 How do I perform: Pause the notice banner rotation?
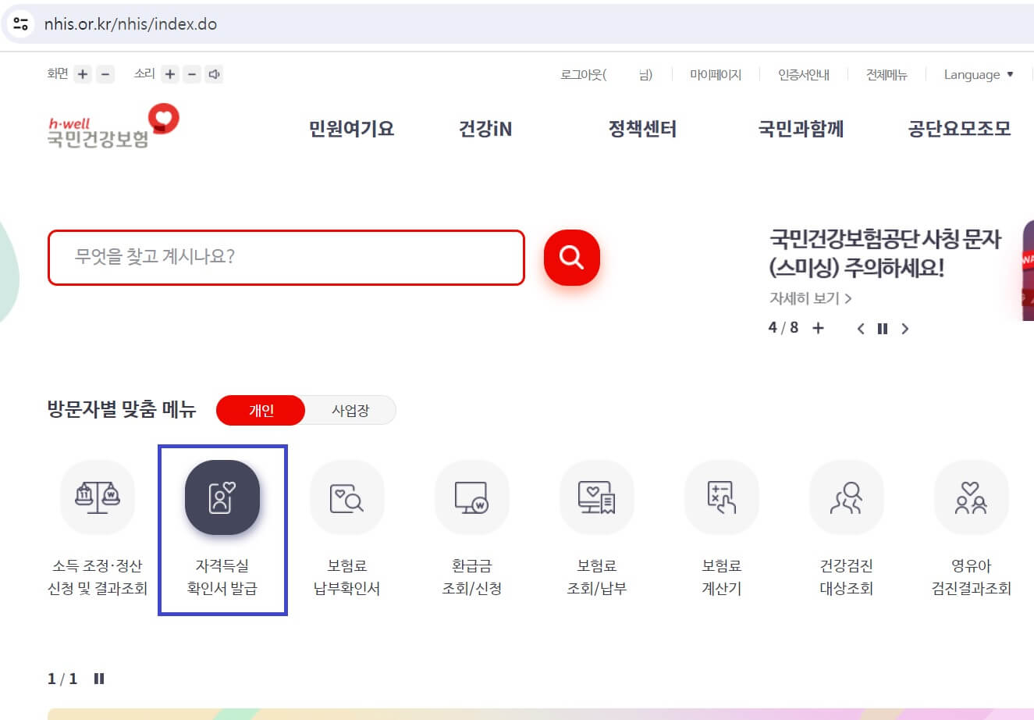coord(883,329)
